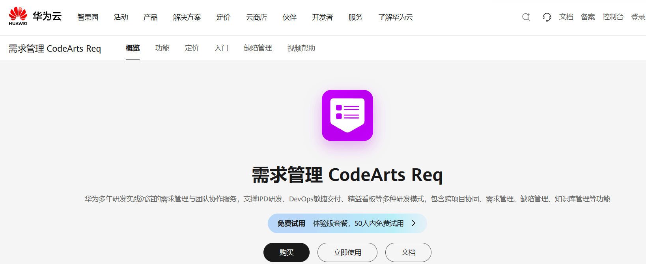This screenshot has width=646, height=264.
Task: Switch to the 入门 tab
Action: pyautogui.click(x=222, y=48)
